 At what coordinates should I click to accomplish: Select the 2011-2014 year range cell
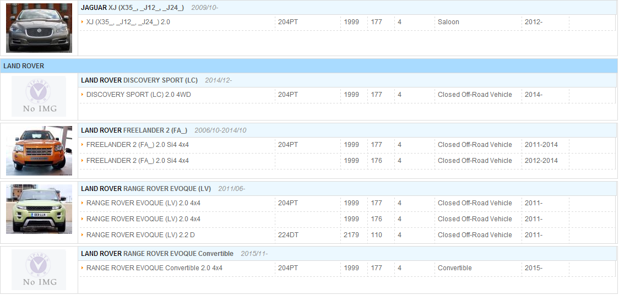tap(541, 145)
